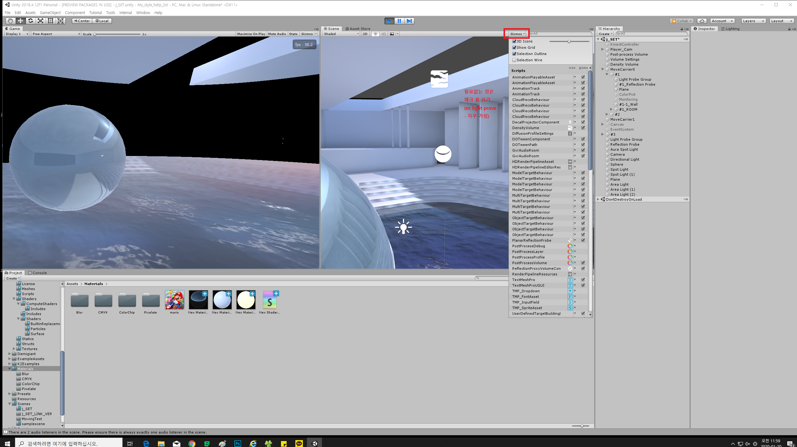This screenshot has height=447, width=797.
Task: Expand the Player_Cam hierarchy item
Action: click(x=602, y=49)
